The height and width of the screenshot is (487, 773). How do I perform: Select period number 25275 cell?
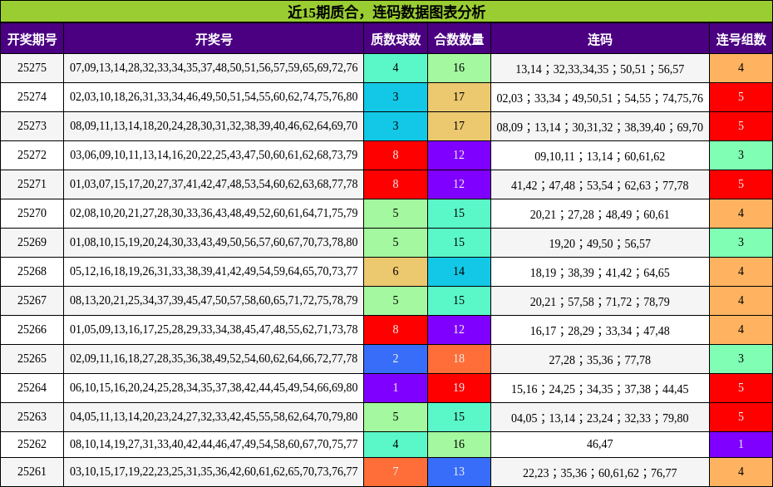pyautogui.click(x=32, y=68)
